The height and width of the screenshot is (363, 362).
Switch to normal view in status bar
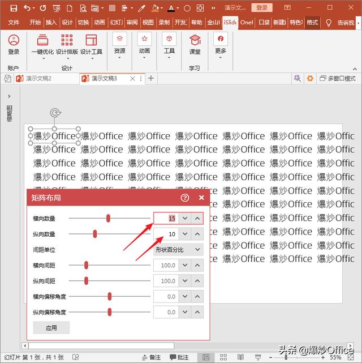pyautogui.click(x=206, y=357)
